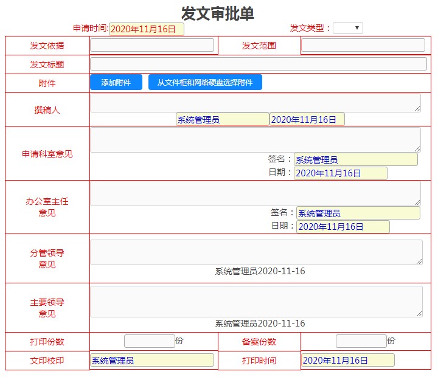This screenshot has width=438, height=377.
Task: Focus the 发文标题 input field
Action: 259,64
